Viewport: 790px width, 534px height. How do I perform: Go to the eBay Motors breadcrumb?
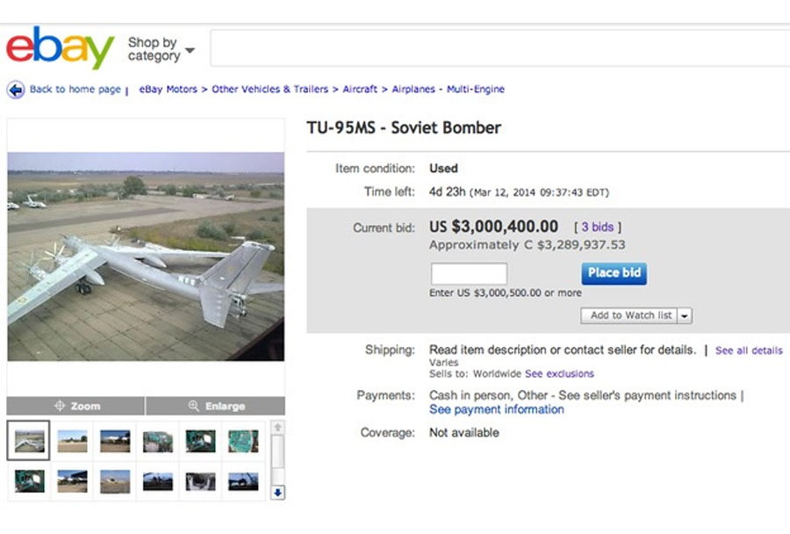[x=168, y=90]
